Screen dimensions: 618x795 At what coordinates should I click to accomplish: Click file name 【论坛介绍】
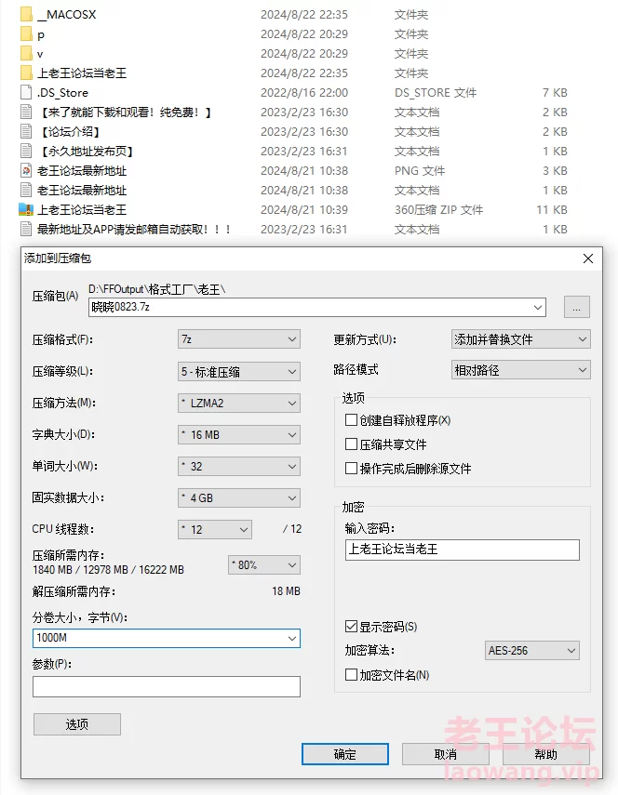70,132
